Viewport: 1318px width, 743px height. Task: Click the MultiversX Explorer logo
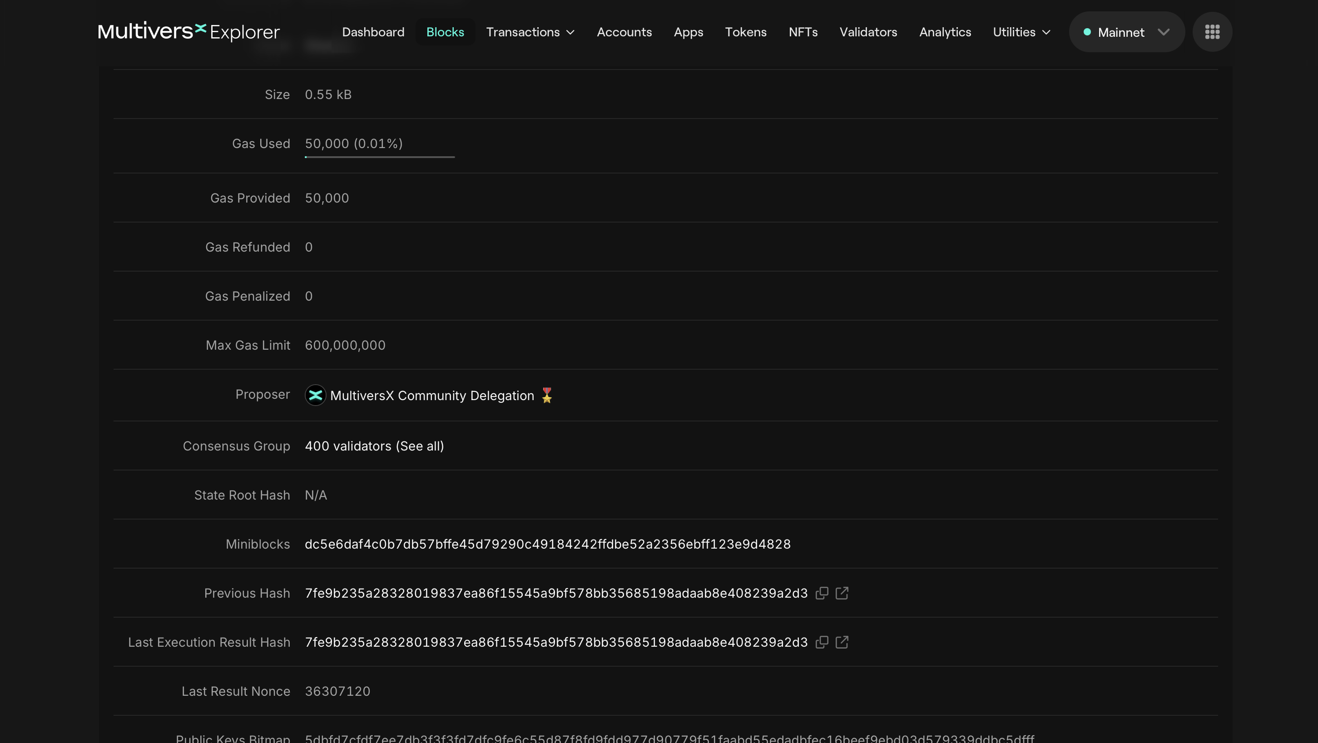(x=189, y=32)
